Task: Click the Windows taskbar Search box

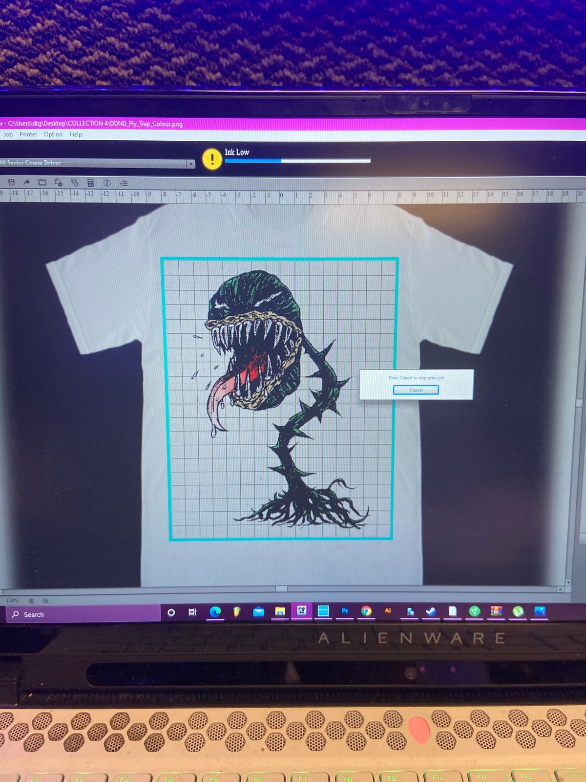Action: pos(84,614)
